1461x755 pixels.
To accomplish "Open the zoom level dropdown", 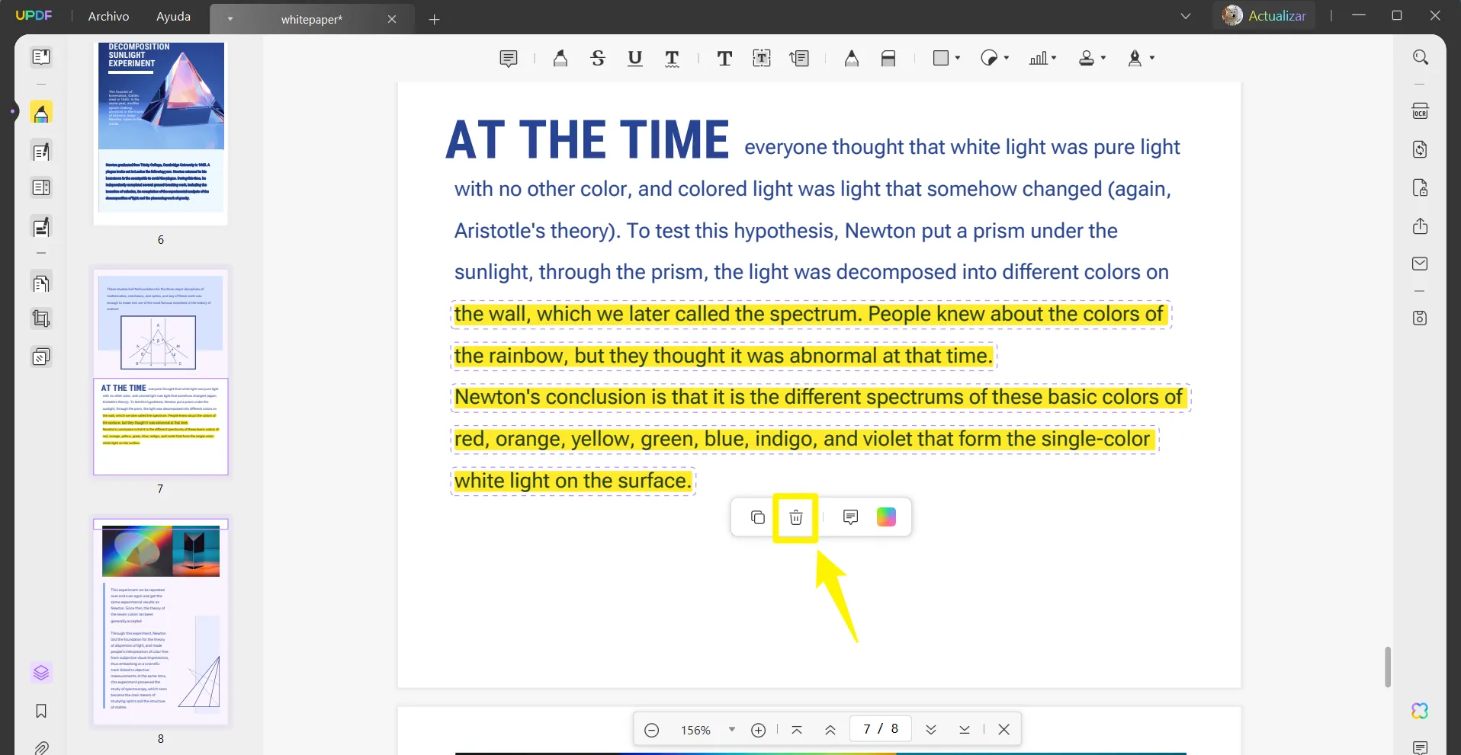I will coord(732,730).
